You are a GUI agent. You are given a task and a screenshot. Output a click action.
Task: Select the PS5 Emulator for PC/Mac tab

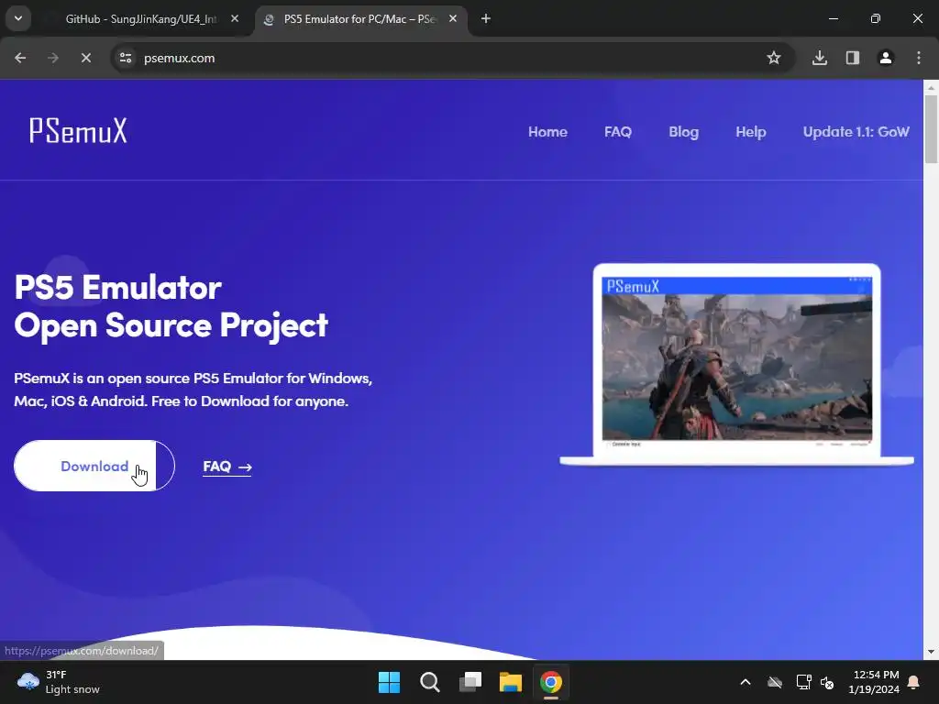point(359,19)
